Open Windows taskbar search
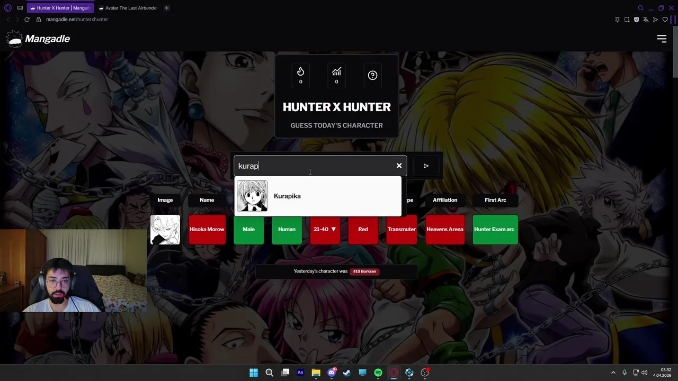Screen dimensions: 678x381 (269, 373)
